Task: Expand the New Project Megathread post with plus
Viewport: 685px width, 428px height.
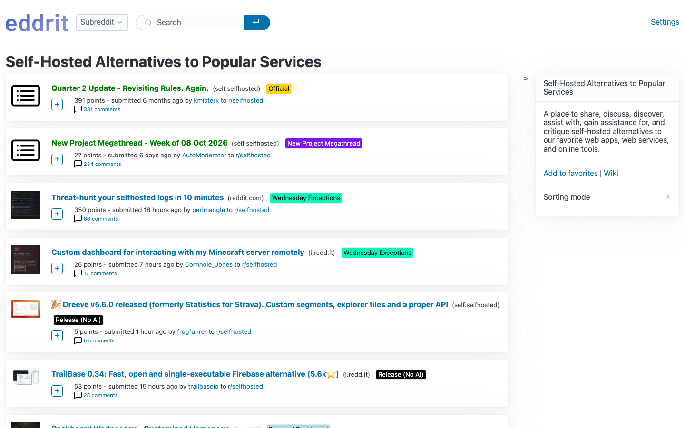Action: pos(57,159)
